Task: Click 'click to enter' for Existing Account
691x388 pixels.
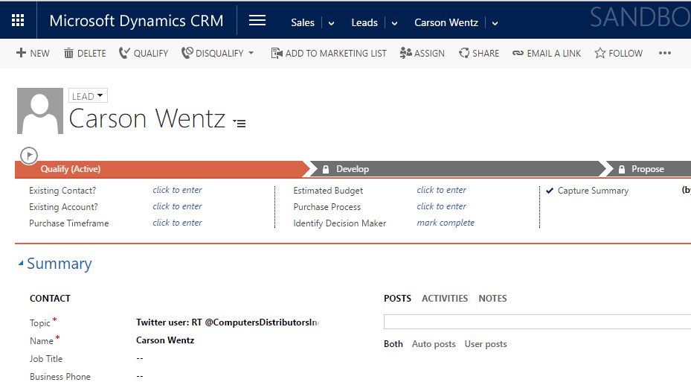Action: pyautogui.click(x=177, y=206)
